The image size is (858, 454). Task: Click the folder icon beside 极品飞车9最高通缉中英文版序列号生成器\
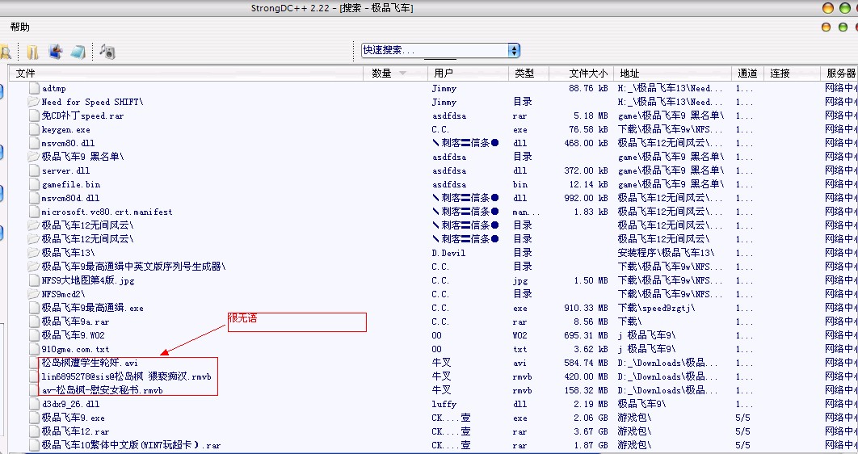point(34,267)
